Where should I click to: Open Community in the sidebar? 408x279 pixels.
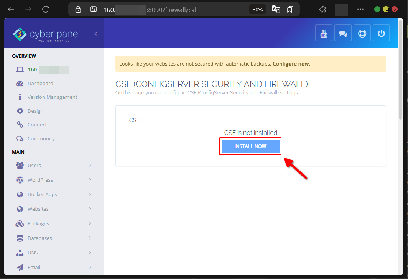(x=41, y=139)
